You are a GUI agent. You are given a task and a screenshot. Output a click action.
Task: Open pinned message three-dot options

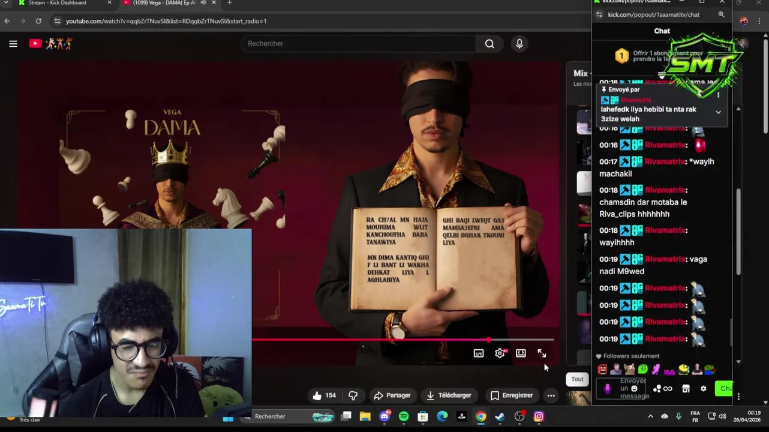coord(718,95)
